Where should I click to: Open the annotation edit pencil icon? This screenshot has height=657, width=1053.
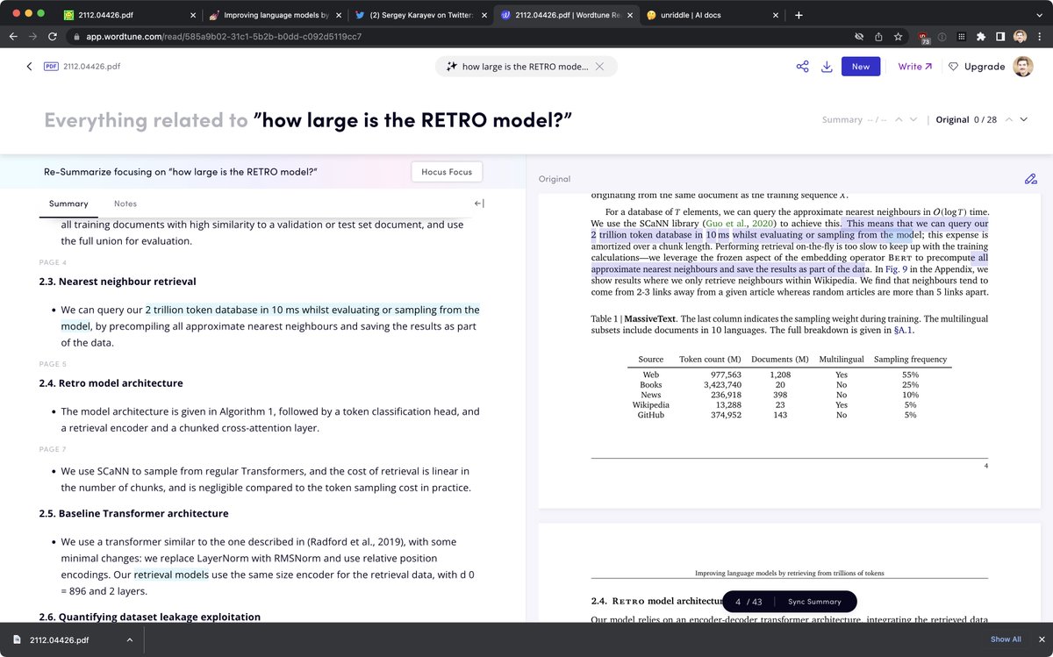tap(1030, 179)
